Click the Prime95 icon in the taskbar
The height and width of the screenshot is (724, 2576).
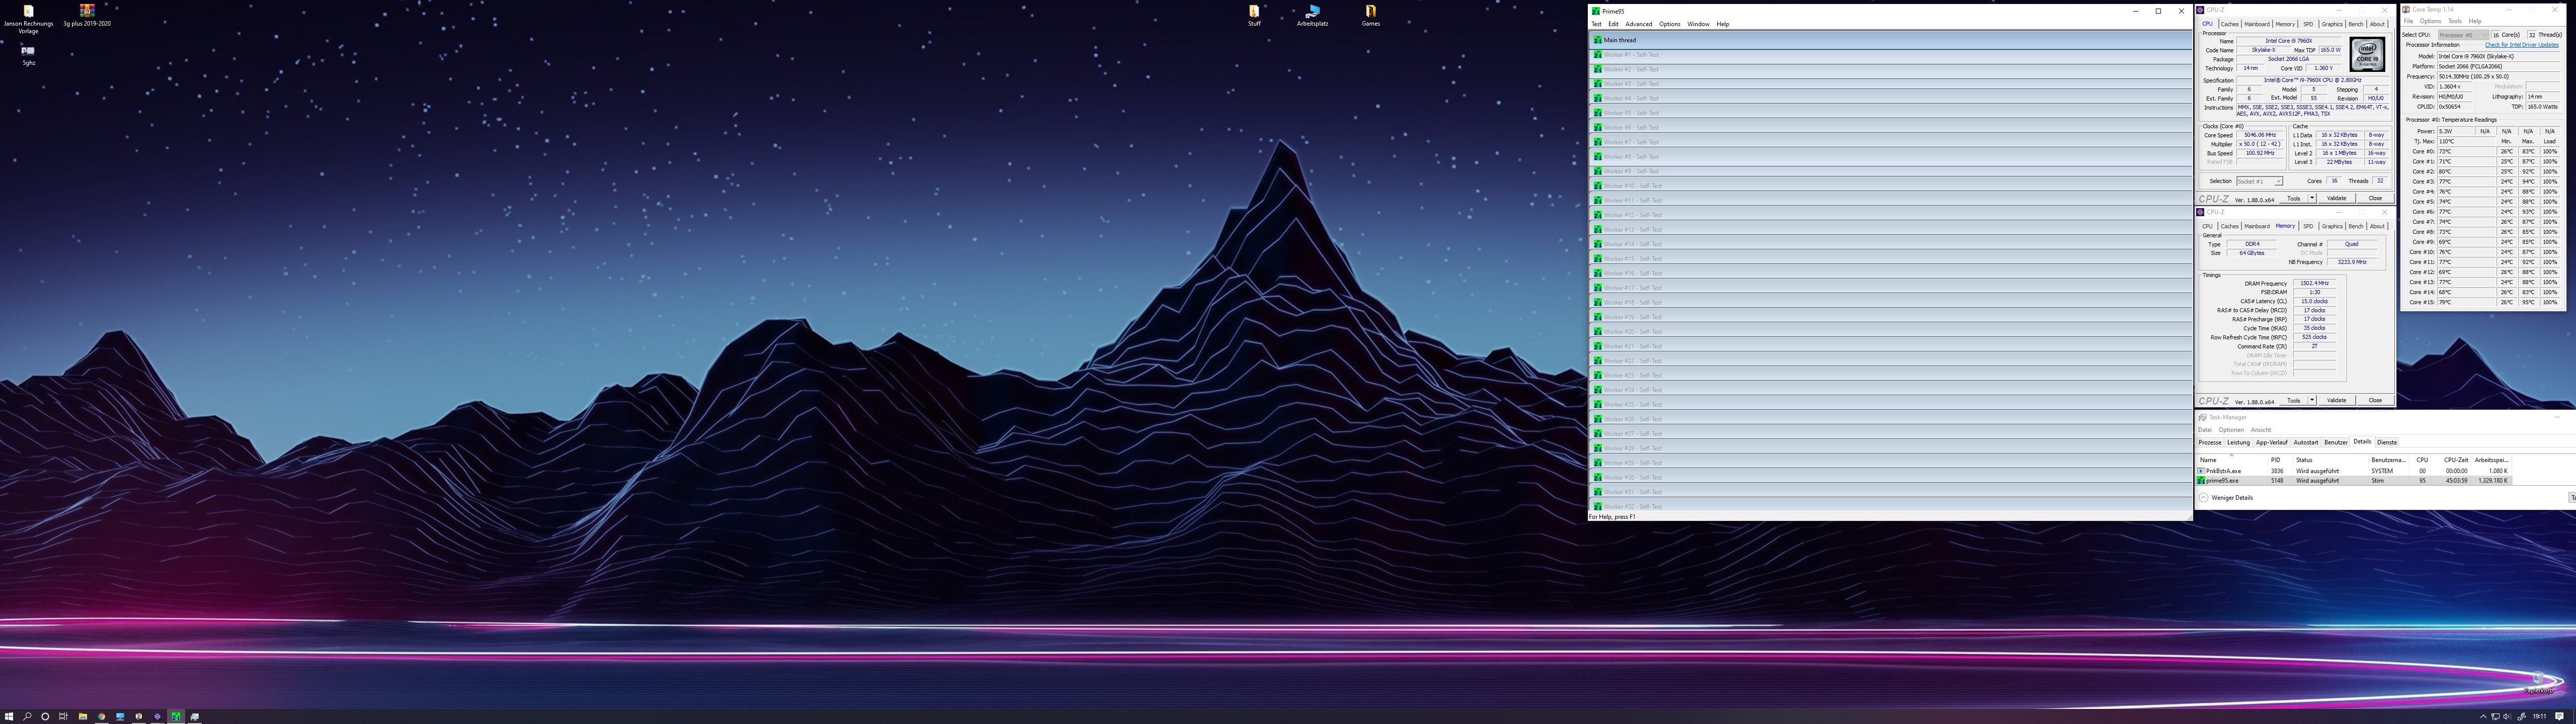[x=176, y=716]
